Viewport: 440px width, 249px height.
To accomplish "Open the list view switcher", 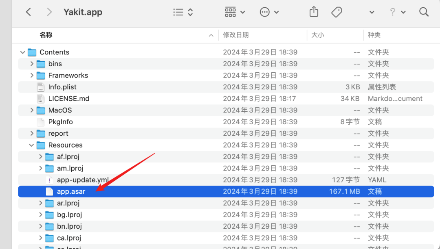I will pyautogui.click(x=183, y=12).
